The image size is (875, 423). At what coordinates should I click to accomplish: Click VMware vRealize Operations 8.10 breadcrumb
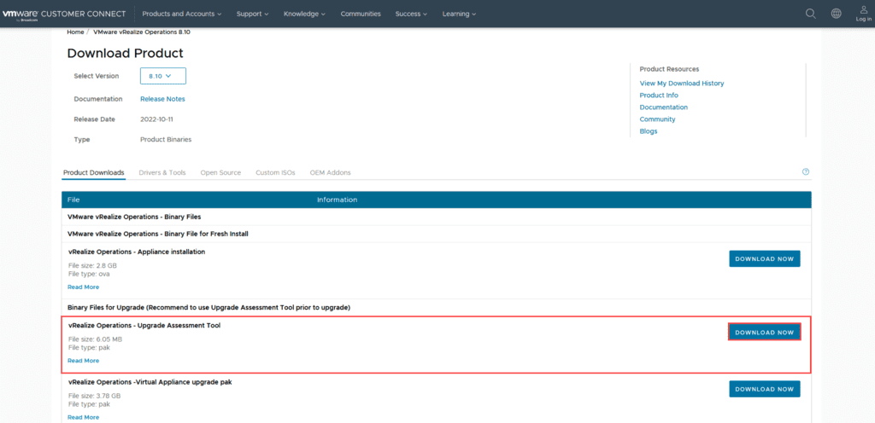(142, 32)
